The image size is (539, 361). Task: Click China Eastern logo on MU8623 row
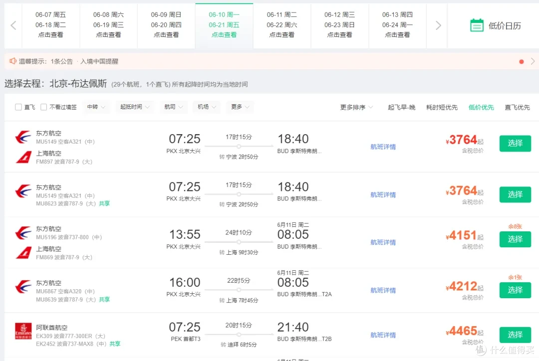click(23, 191)
